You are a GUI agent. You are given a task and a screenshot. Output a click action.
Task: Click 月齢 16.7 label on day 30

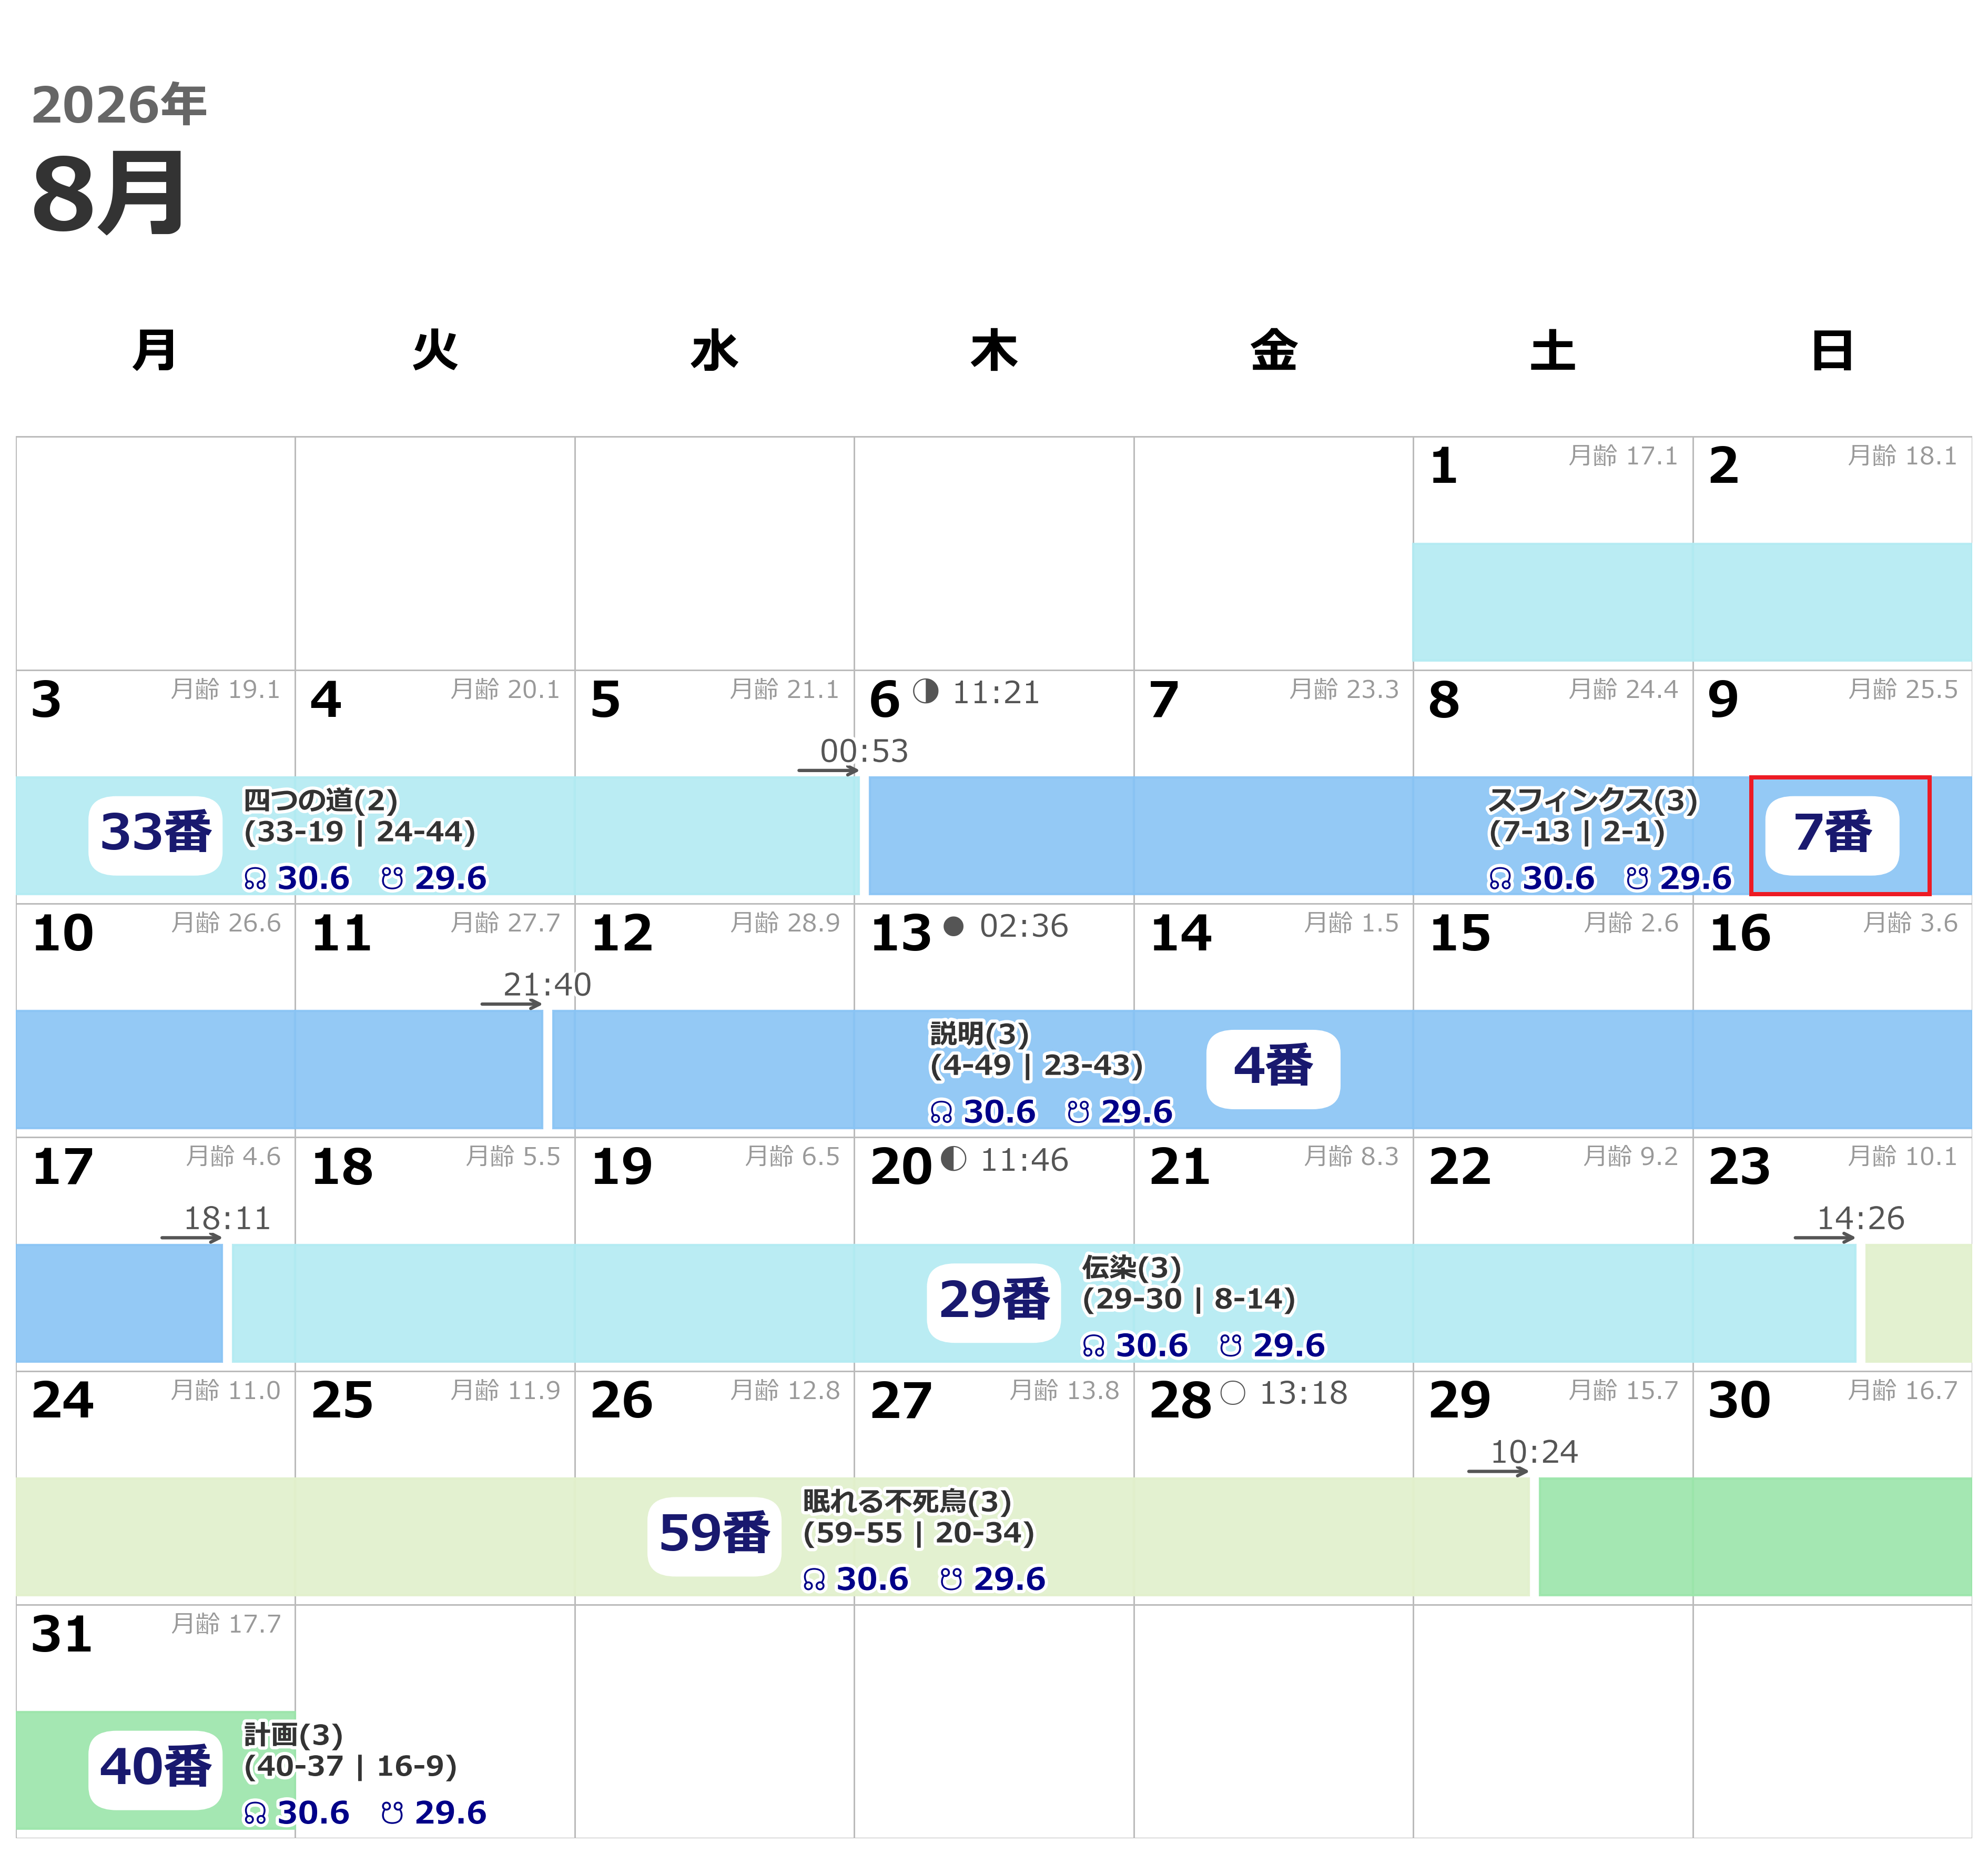pos(1902,1390)
